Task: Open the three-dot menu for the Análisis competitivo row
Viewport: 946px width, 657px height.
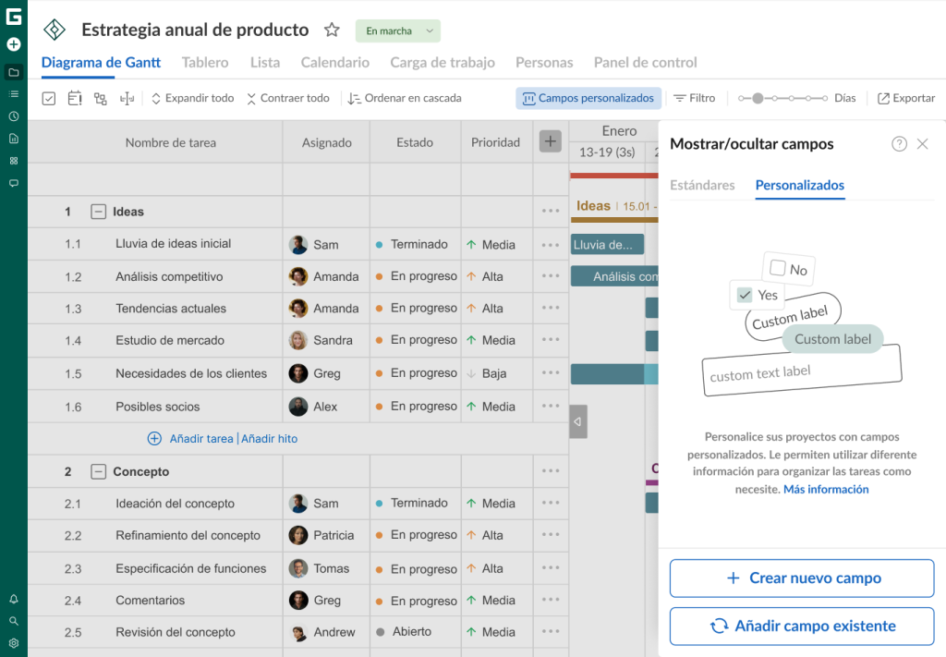Action: (551, 276)
